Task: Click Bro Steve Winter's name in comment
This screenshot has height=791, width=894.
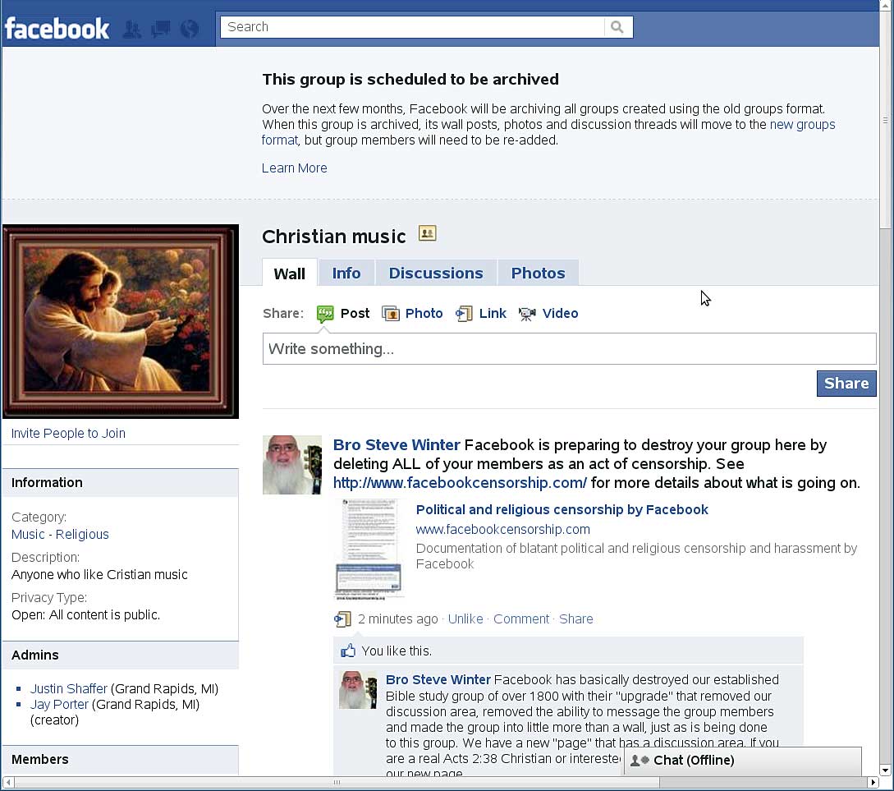Action: point(438,680)
